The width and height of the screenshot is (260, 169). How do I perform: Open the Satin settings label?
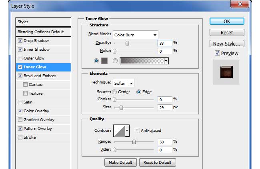(28, 102)
